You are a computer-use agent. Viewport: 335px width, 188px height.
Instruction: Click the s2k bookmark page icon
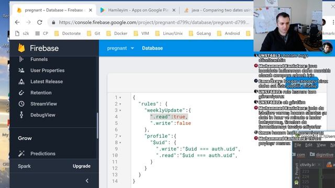(x=17, y=33)
